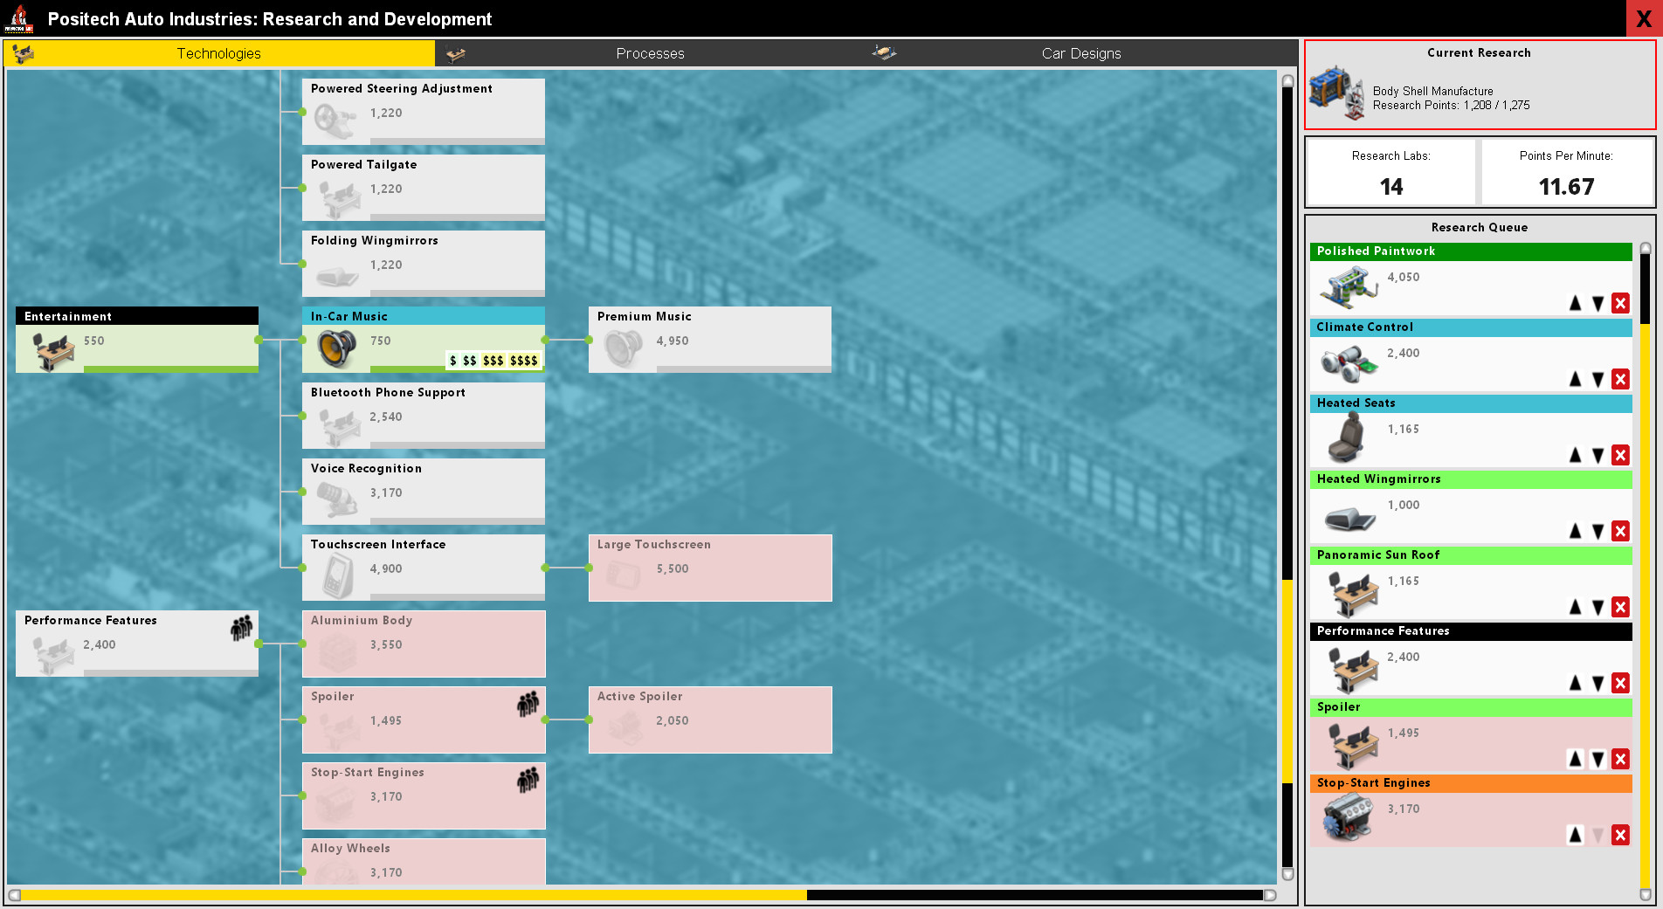This screenshot has width=1663, height=909.
Task: Click the engine icon under Stop-Start Engines
Action: point(1348,815)
